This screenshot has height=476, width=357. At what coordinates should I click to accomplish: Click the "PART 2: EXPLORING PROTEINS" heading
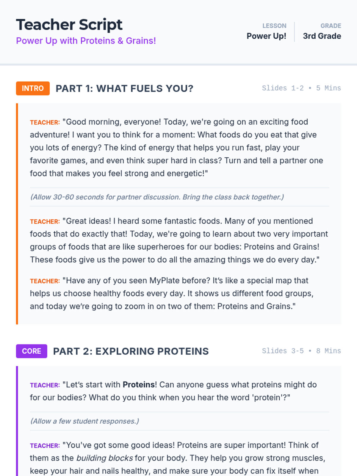tap(131, 351)
